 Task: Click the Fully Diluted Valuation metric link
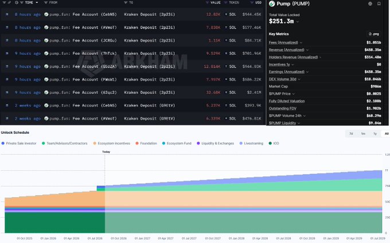(287, 101)
